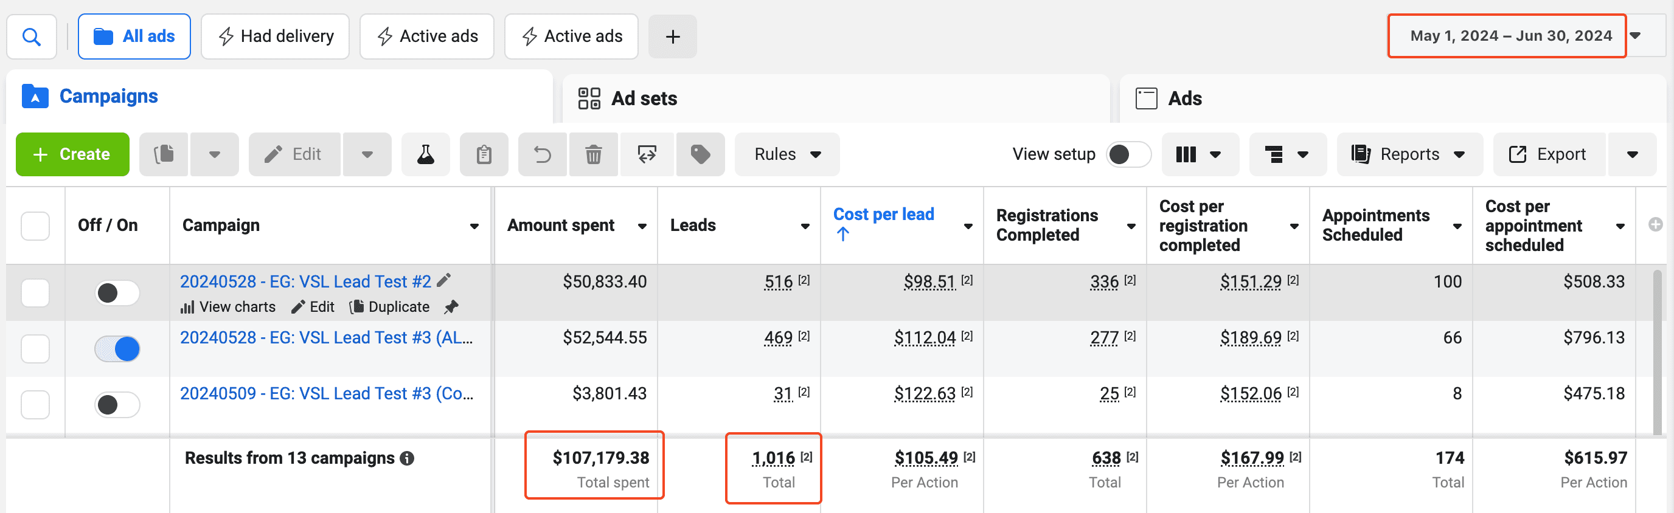Click Edit link under first campaign
1674x513 pixels.
313,306
